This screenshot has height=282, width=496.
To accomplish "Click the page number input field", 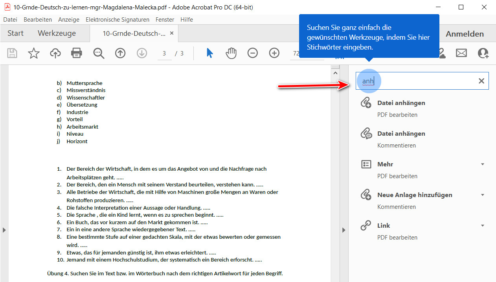I will [164, 53].
